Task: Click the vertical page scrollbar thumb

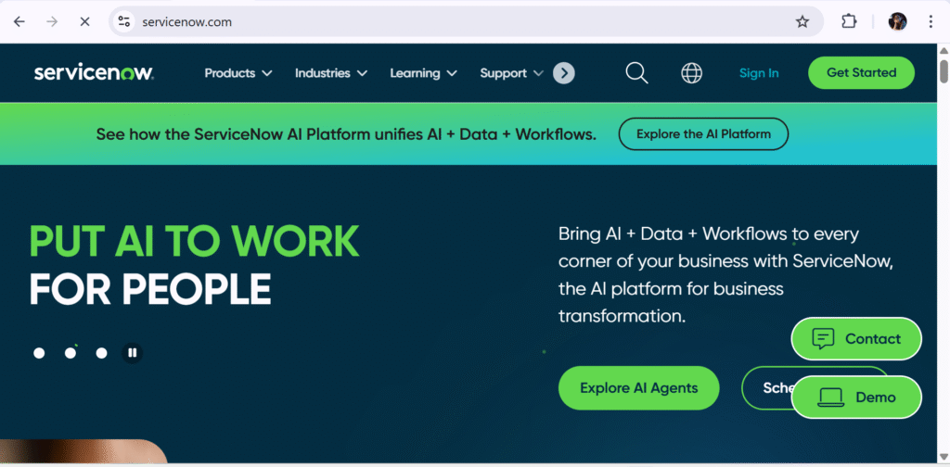Action: [944, 70]
